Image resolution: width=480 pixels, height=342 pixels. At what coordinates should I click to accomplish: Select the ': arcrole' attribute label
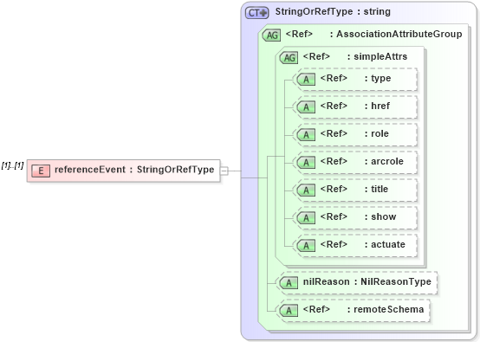coord(384,161)
